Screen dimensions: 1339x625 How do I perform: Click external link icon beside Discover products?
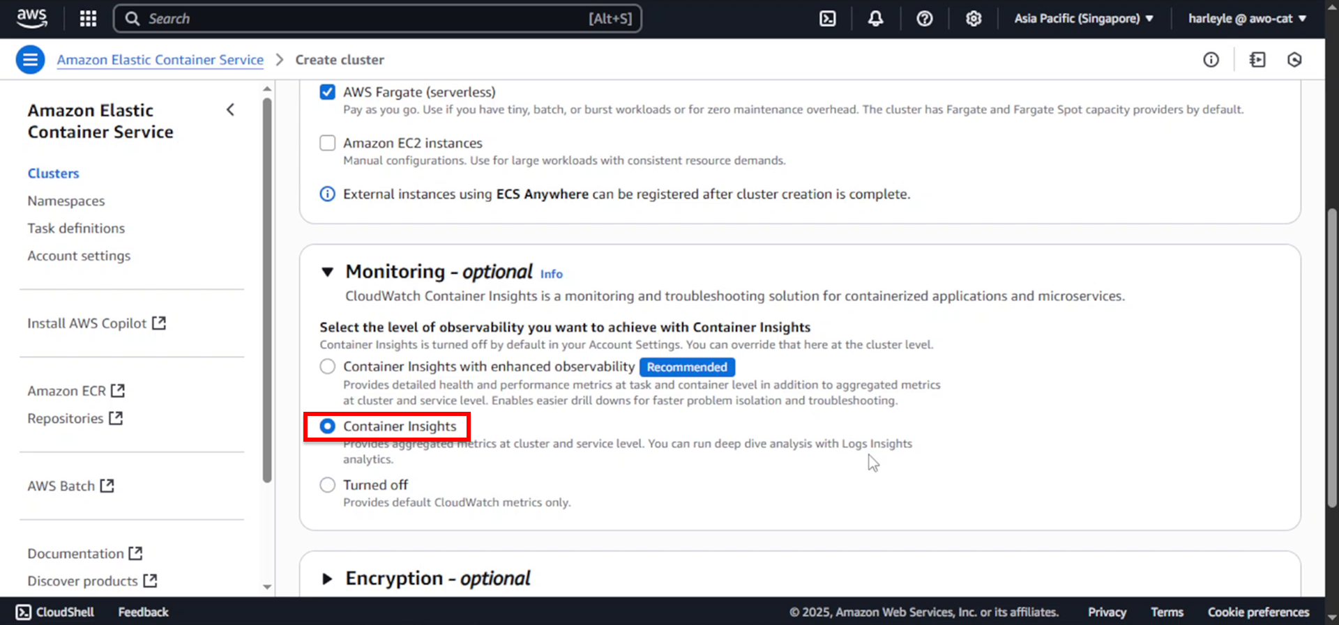[x=150, y=580]
